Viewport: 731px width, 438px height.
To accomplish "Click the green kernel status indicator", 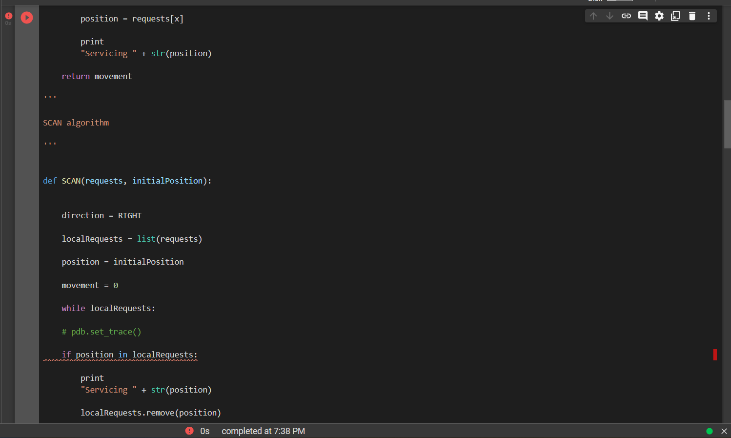I will pos(709,431).
